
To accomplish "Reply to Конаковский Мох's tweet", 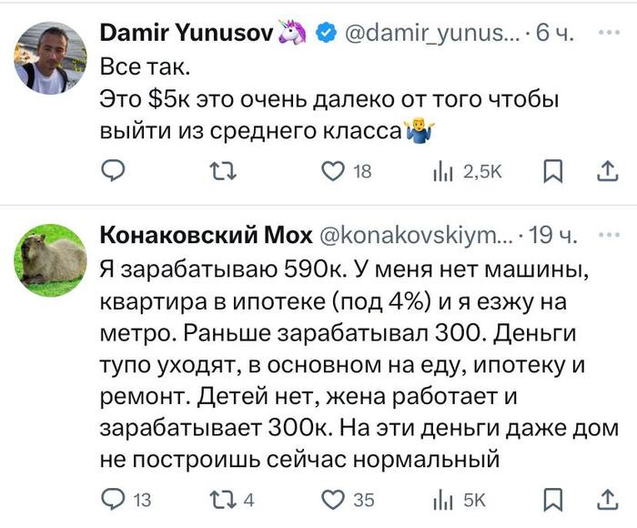I will coord(113,499).
